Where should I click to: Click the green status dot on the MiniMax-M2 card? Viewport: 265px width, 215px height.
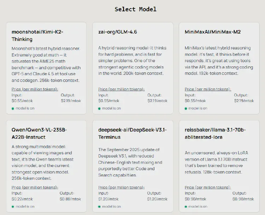[186, 108]
